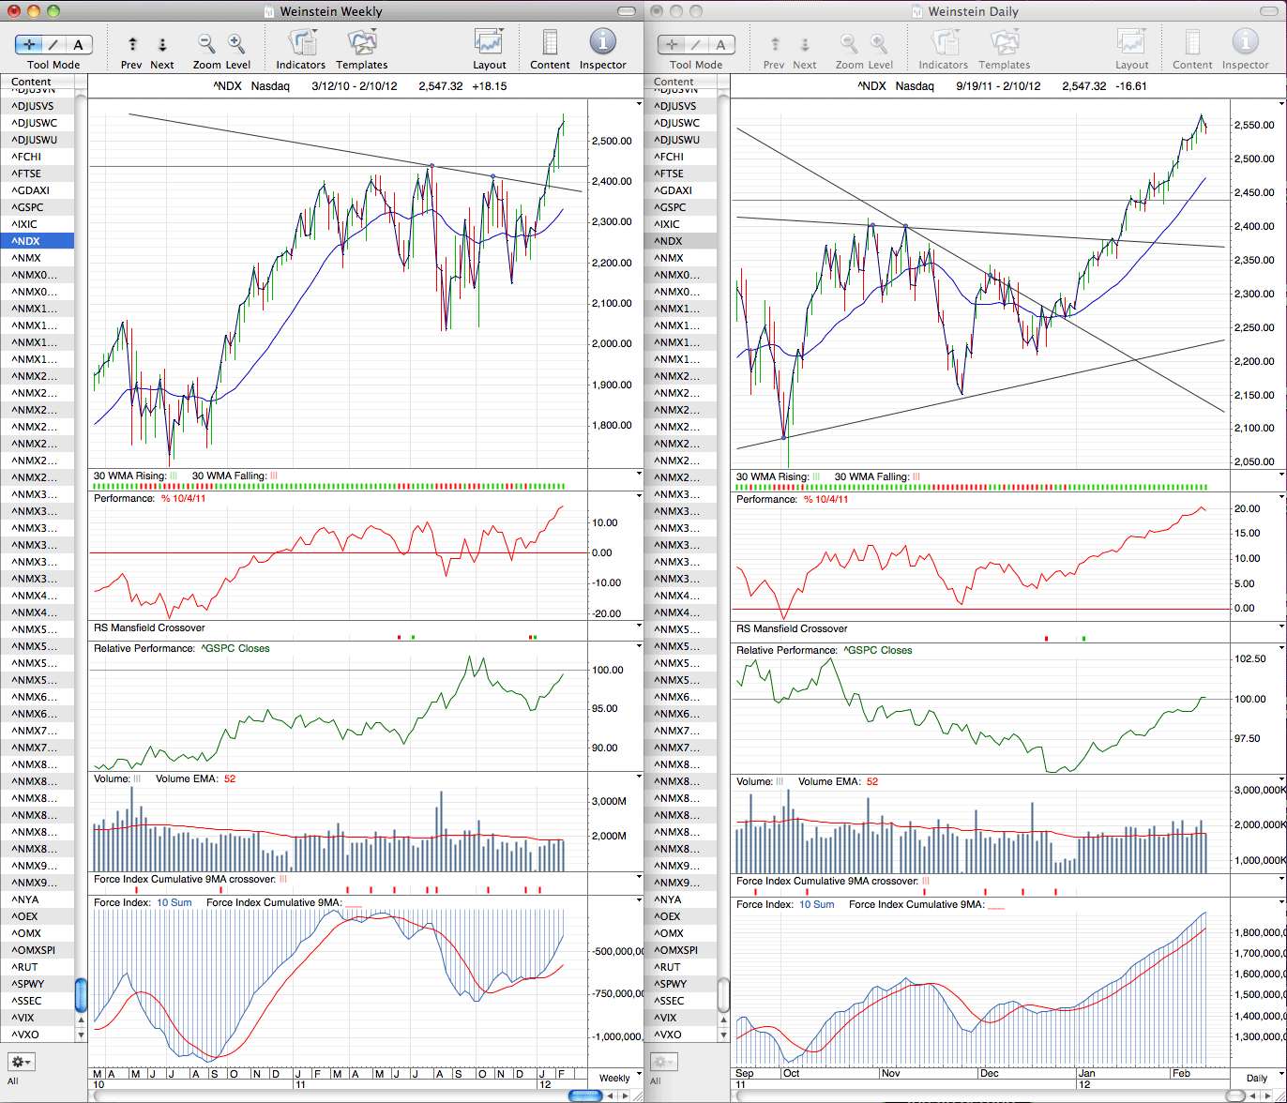
Task: Click 'All' label in Weekly window
Action: pyautogui.click(x=12, y=1081)
